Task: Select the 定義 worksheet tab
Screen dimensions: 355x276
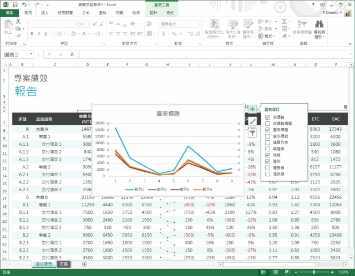Action: coord(64,264)
